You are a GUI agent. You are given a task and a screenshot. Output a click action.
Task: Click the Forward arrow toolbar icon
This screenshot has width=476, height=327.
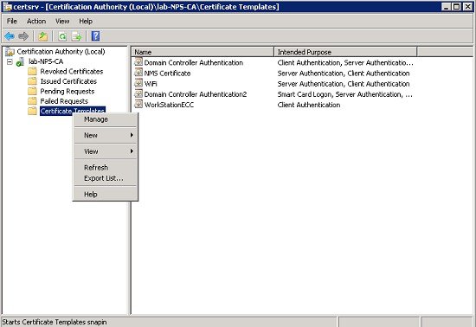(23, 36)
